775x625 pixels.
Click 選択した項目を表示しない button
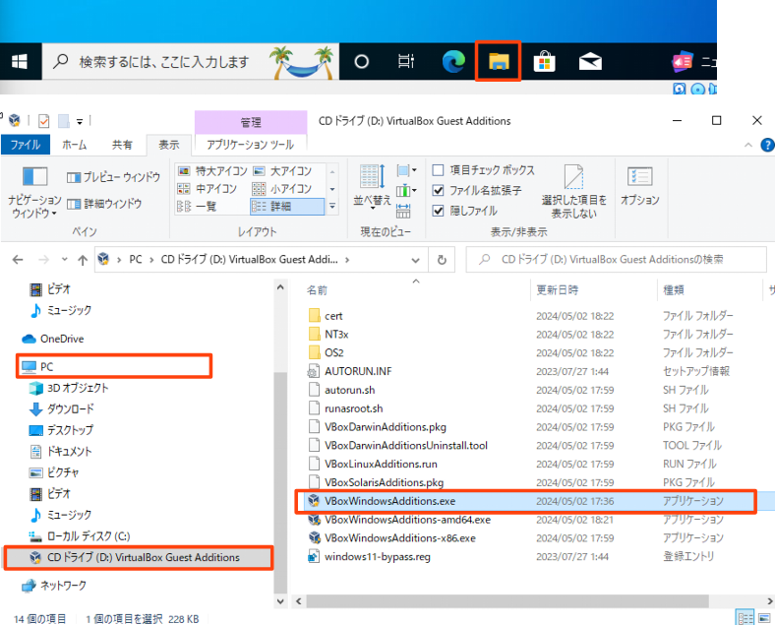pos(573,192)
